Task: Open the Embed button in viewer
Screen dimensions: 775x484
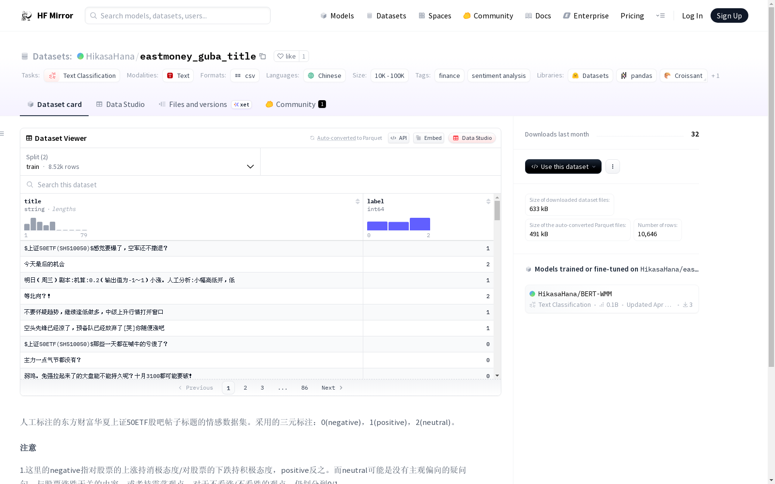Action: pyautogui.click(x=429, y=138)
